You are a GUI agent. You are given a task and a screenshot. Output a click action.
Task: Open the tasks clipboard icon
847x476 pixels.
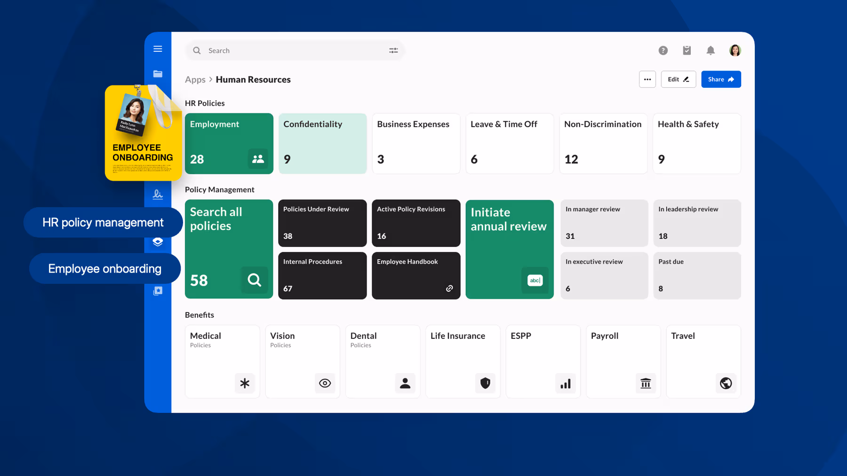(x=687, y=50)
